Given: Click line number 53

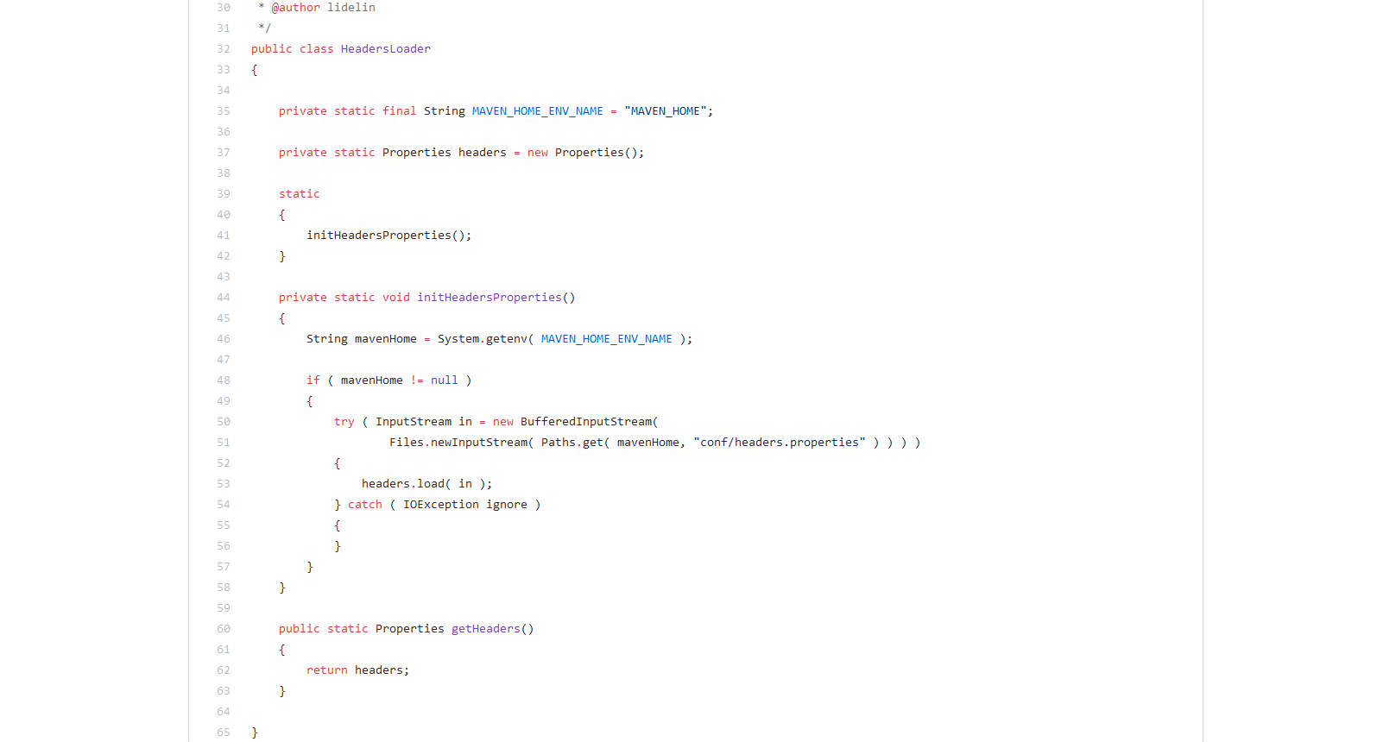Looking at the screenshot, I should [x=224, y=484].
